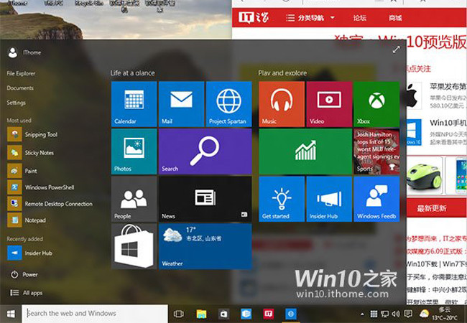Launch Notepad from Most used

[27, 220]
